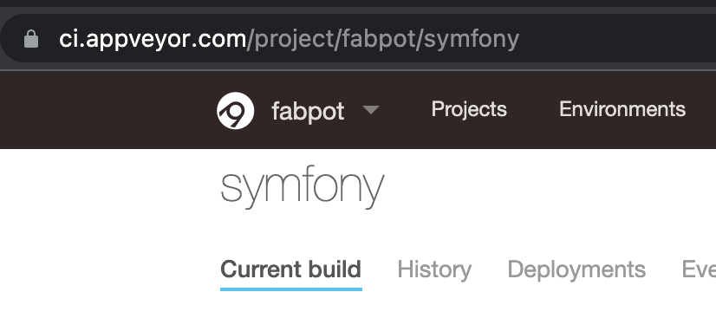Click the symfony project title
Screen dimensions: 716x331
pyautogui.click(x=303, y=187)
